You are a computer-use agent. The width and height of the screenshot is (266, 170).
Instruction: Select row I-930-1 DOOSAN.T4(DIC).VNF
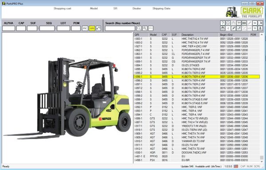click(196, 153)
